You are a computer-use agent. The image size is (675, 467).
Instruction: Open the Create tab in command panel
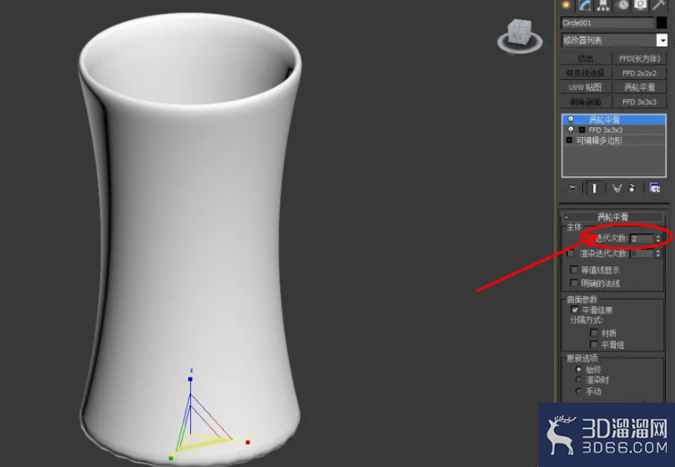(x=566, y=5)
